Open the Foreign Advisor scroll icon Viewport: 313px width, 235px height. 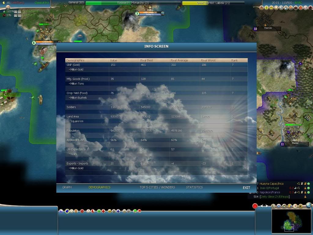(x=276, y=8)
